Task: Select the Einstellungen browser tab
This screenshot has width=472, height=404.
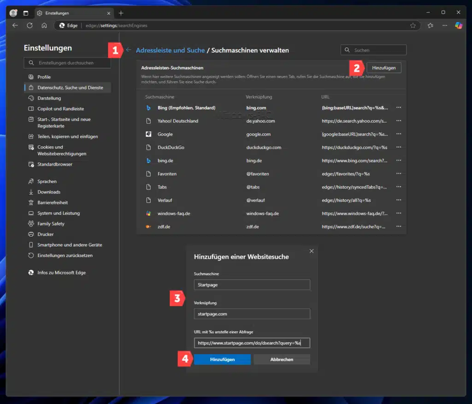Action: 74,13
